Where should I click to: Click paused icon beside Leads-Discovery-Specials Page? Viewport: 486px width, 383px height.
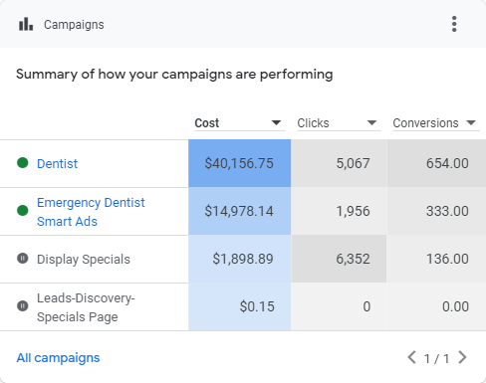(23, 305)
